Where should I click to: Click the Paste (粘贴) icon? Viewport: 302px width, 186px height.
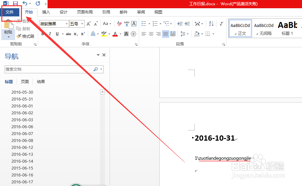(x=9, y=25)
